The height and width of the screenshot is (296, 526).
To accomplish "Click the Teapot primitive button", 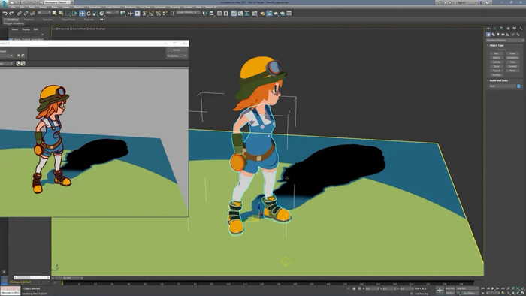I will click(x=497, y=71).
